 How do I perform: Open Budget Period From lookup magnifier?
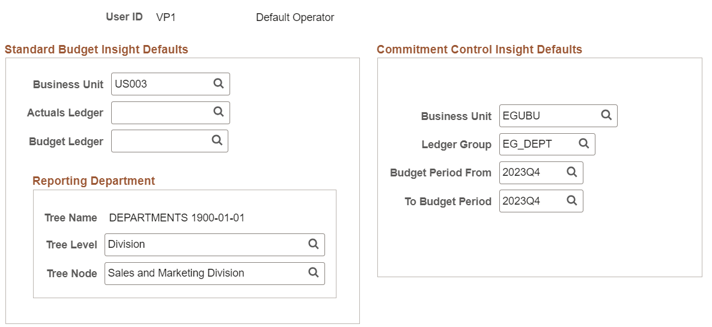click(x=572, y=172)
